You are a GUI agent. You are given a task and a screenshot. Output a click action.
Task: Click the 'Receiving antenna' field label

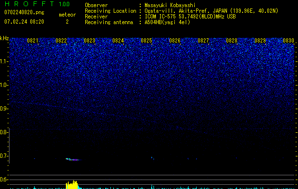tap(109, 22)
